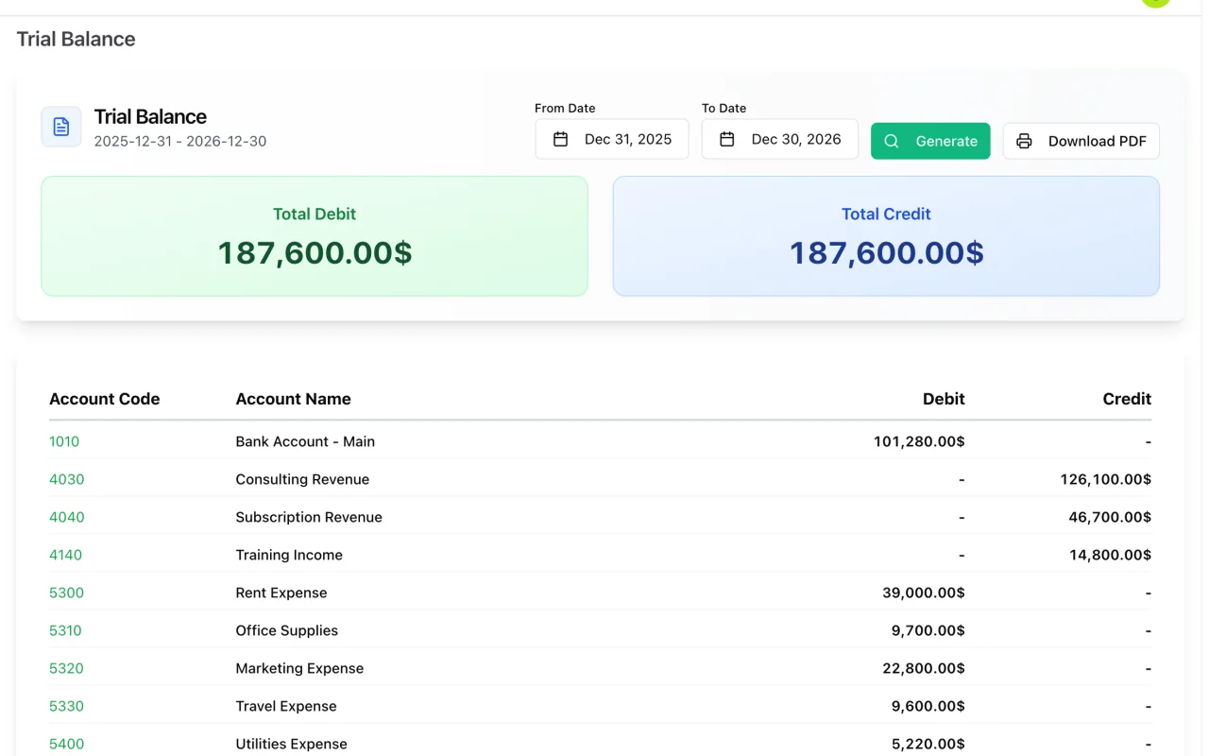Select the Training Income account name
This screenshot has height=756, width=1209.
[289, 555]
